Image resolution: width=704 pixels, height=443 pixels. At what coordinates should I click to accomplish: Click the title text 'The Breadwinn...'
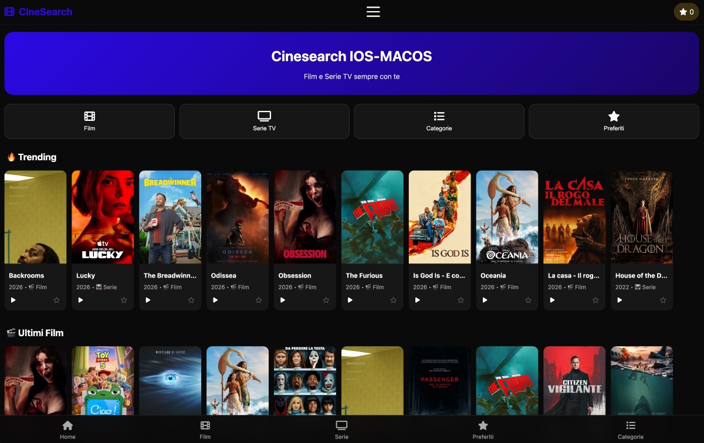pos(170,275)
